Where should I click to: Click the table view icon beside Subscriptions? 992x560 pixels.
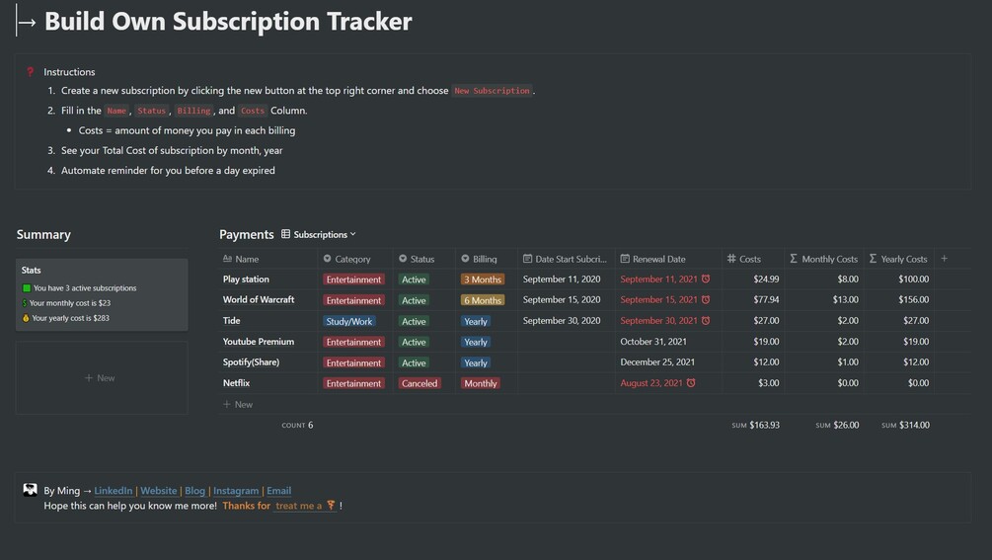click(x=286, y=234)
